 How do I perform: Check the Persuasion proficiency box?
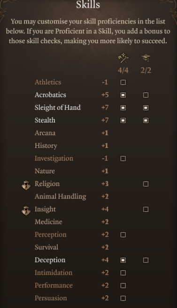(123, 298)
